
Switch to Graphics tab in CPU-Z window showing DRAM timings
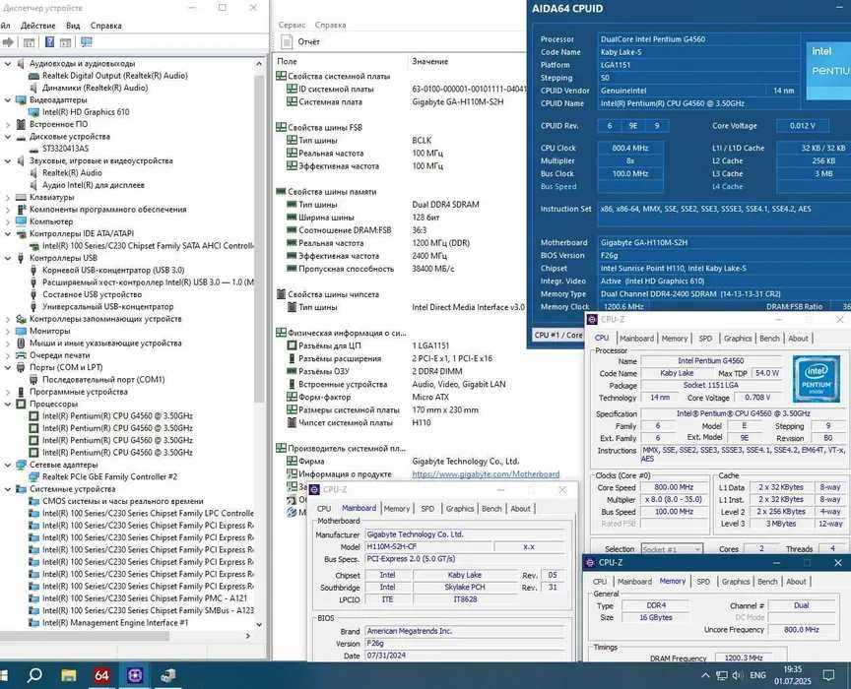pyautogui.click(x=736, y=581)
